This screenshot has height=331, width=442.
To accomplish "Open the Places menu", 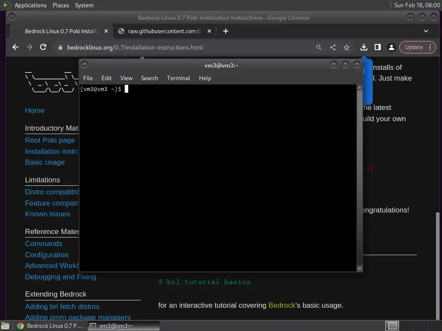I will point(60,5).
